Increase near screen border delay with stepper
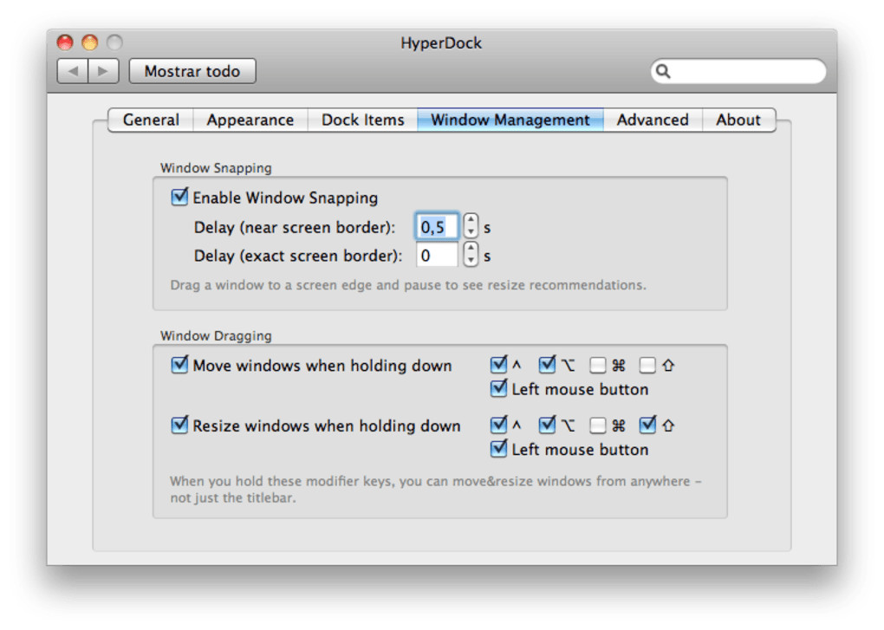 471,220
